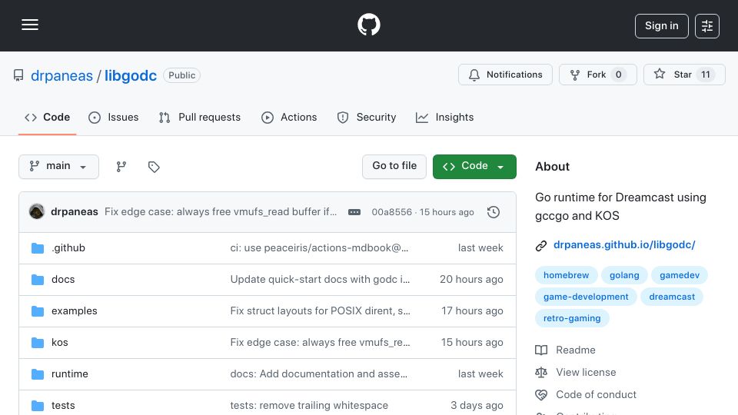Select the golang topic tag
This screenshot has height=415, width=738.
click(x=624, y=275)
